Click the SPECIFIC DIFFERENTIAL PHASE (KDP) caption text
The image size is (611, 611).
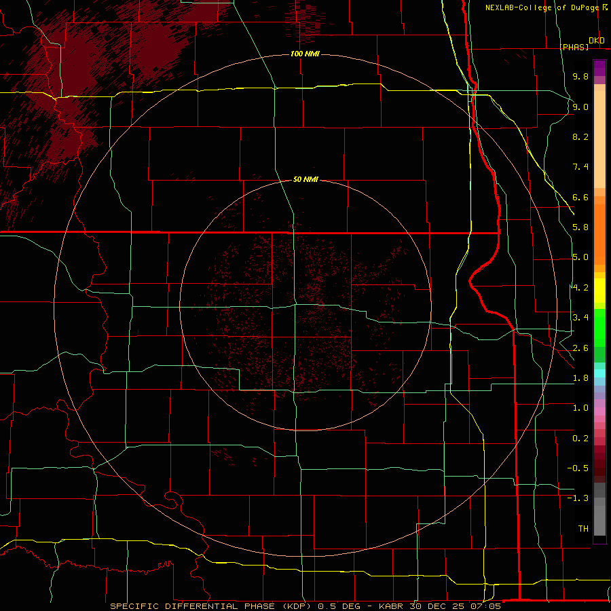(x=212, y=606)
